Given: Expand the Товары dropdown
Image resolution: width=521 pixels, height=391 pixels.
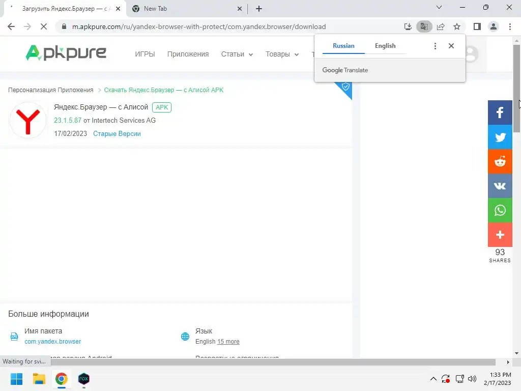Looking at the screenshot, I should point(282,54).
